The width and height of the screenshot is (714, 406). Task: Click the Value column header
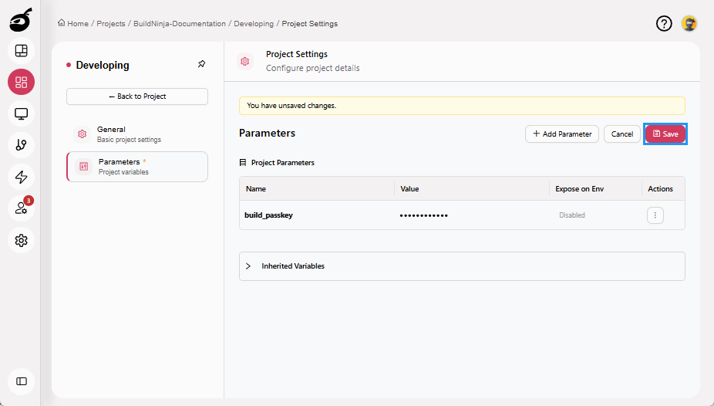(409, 188)
